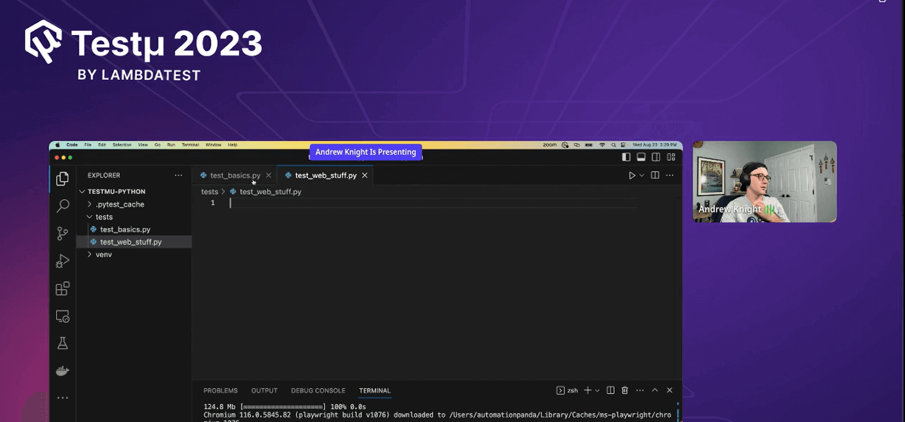Open the Source Control view
Viewport: 905px width, 422px height.
point(63,234)
